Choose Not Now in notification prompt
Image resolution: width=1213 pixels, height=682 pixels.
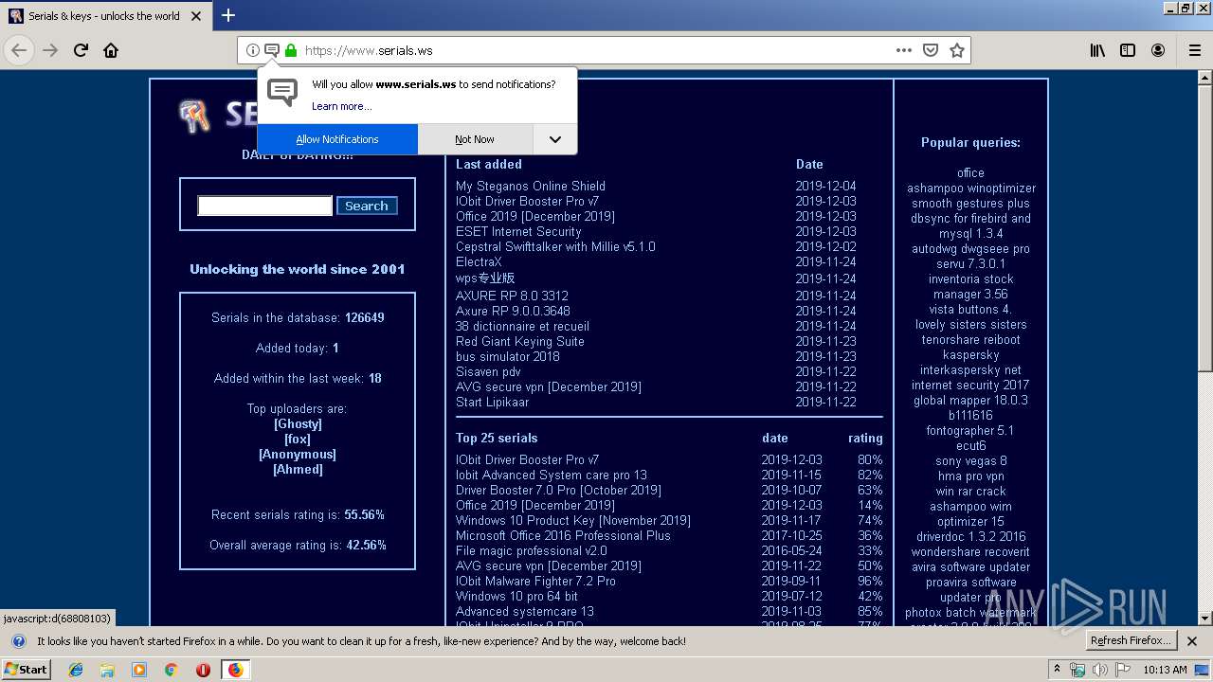click(475, 139)
